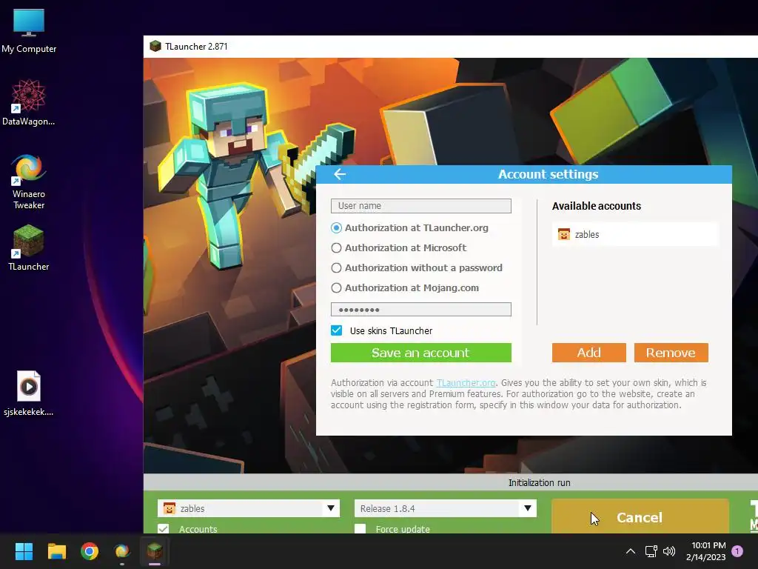Select Authorization at TLauncher.org option
This screenshot has width=758, height=569.
tap(409, 228)
